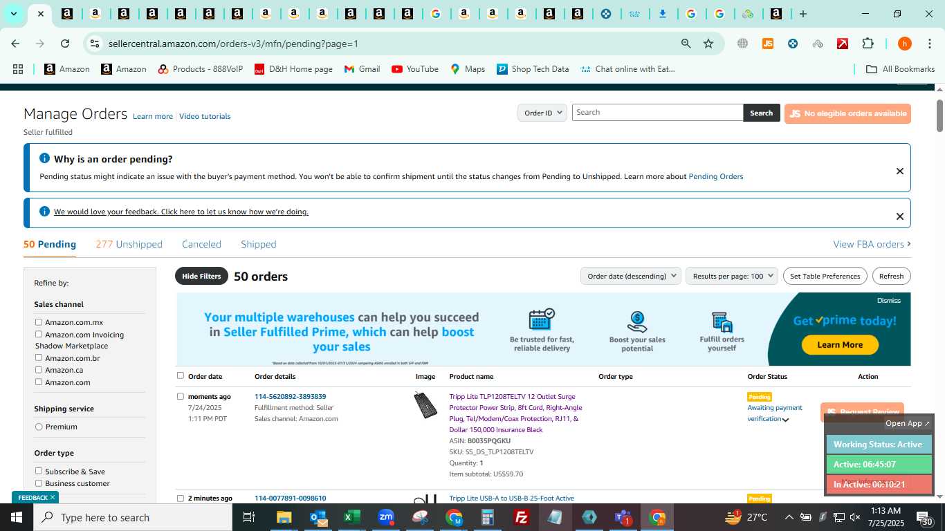Switch to the Canceled tab
945x531 pixels.
[x=201, y=244]
